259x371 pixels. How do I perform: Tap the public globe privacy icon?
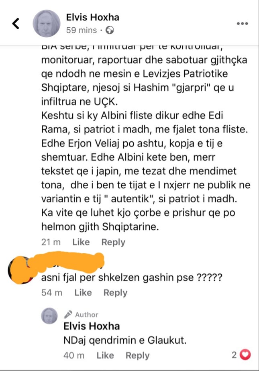click(110, 30)
